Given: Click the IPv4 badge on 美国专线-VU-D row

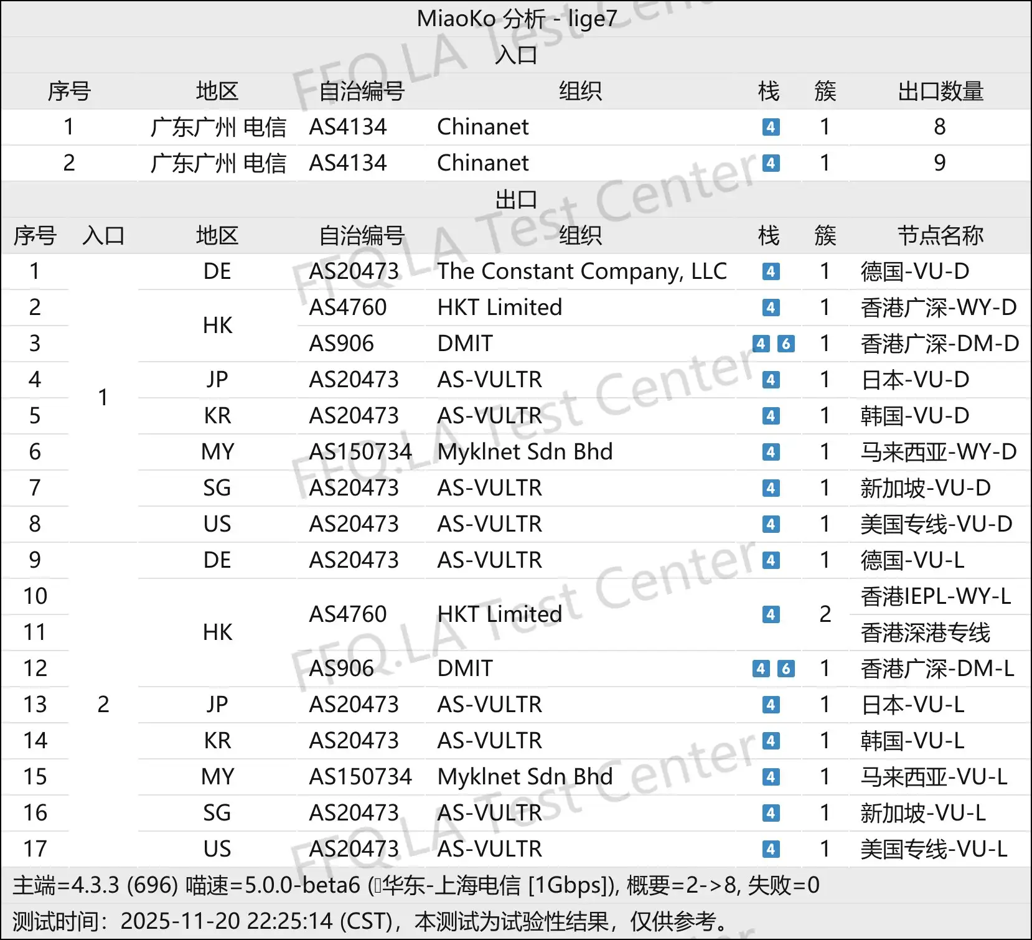Looking at the screenshot, I should pos(770,524).
